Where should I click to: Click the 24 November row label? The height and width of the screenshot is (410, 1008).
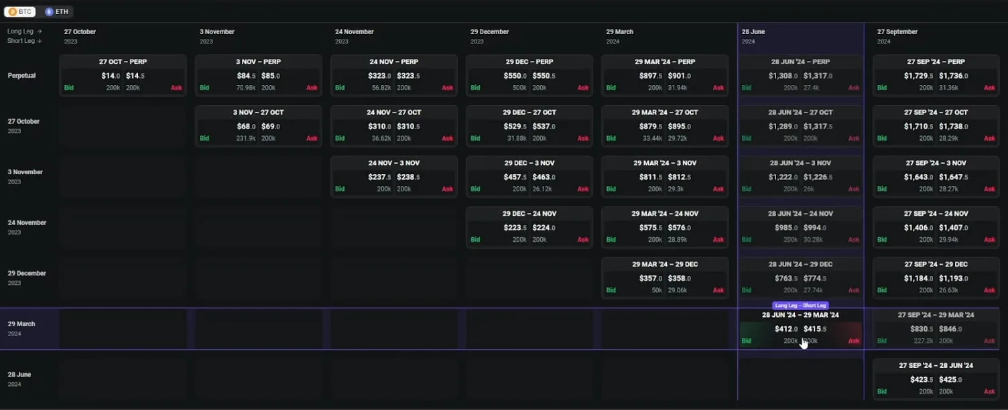[x=27, y=227]
